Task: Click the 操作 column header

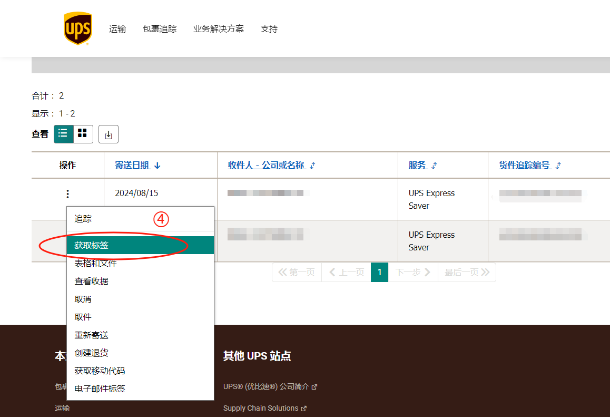Action: [x=67, y=165]
